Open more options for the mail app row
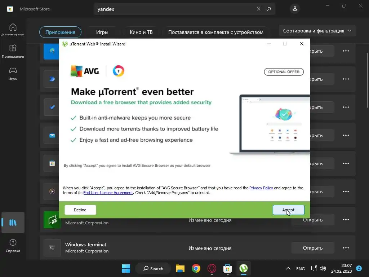The height and width of the screenshot is (277, 369). tap(346, 136)
